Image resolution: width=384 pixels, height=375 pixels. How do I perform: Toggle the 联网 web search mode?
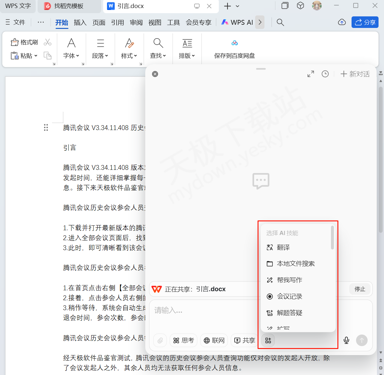coord(214,340)
